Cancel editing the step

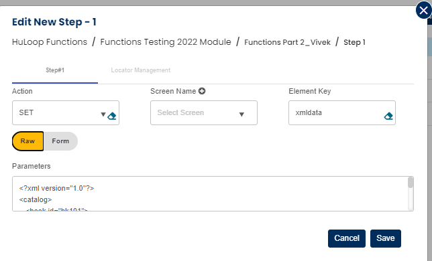point(347,238)
